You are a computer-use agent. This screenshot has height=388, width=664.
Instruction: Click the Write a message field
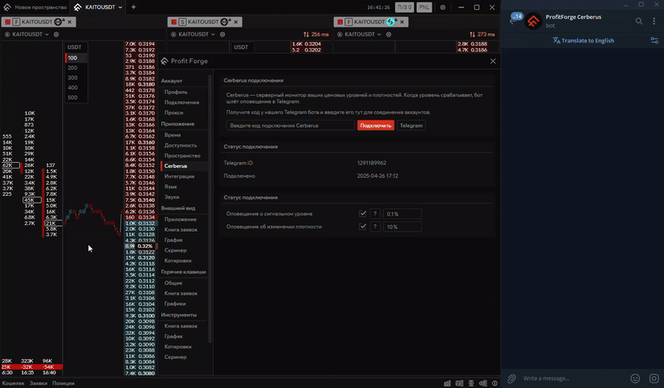click(574, 378)
